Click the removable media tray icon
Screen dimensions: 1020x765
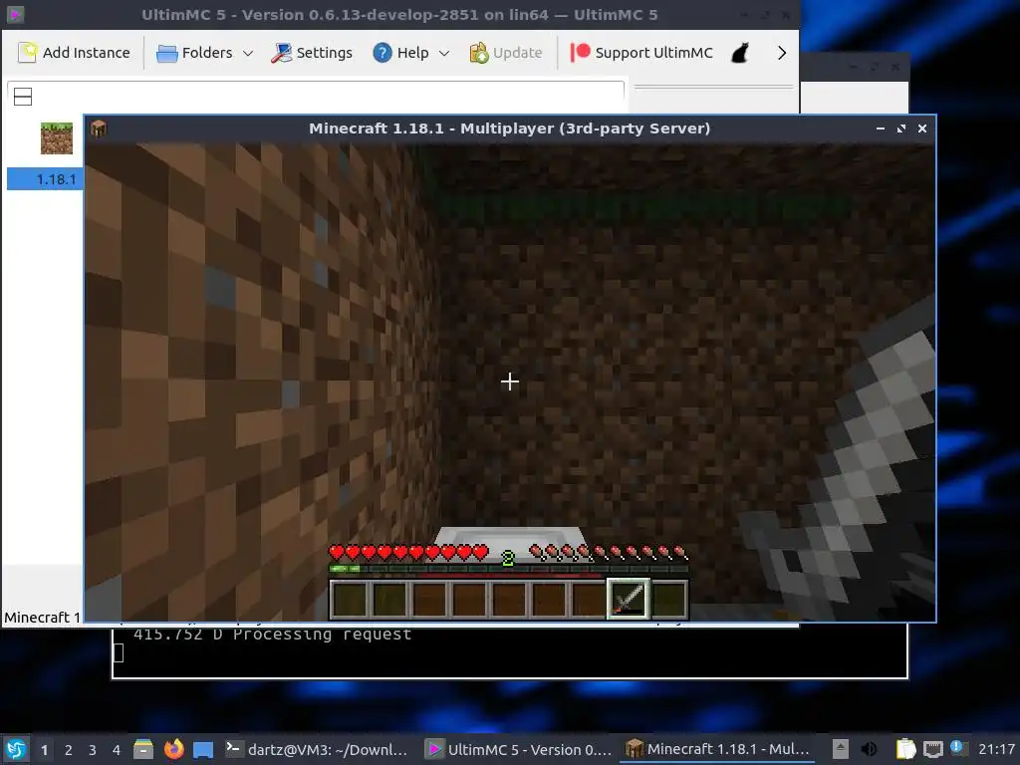click(841, 749)
